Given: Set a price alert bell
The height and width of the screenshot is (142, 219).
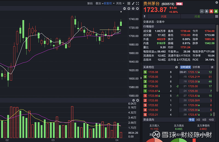Looking at the screenshot, I should coord(206,11).
